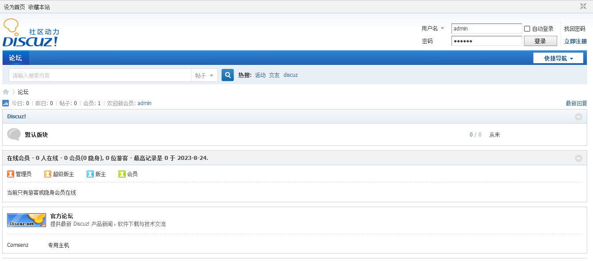Click the home icon in breadcrumb
This screenshot has width=593, height=261.
pyautogui.click(x=6, y=92)
